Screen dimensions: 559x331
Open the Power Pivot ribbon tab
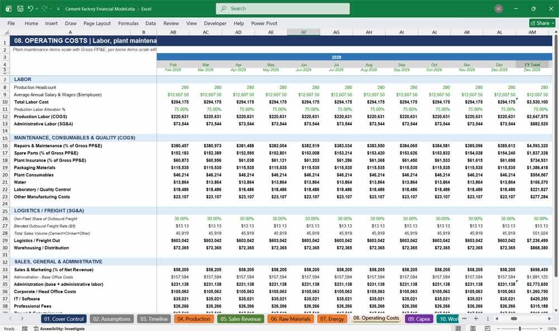[264, 23]
